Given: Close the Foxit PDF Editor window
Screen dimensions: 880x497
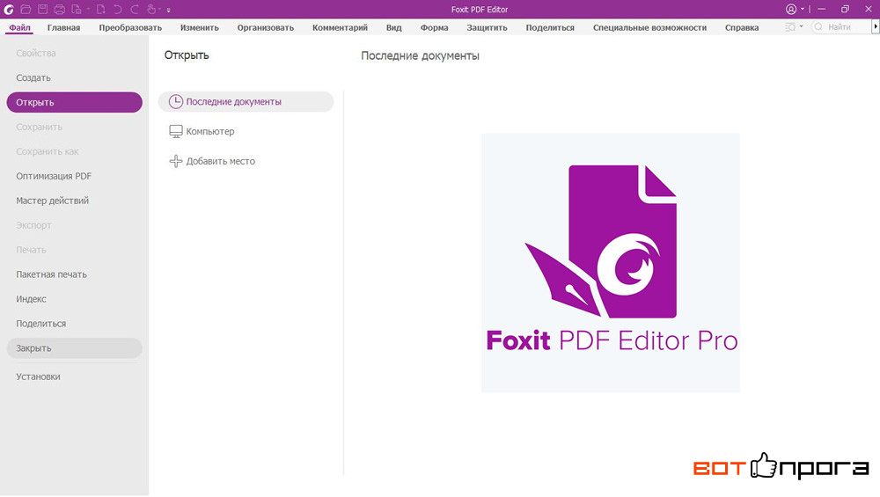Looking at the screenshot, I should coord(869,10).
